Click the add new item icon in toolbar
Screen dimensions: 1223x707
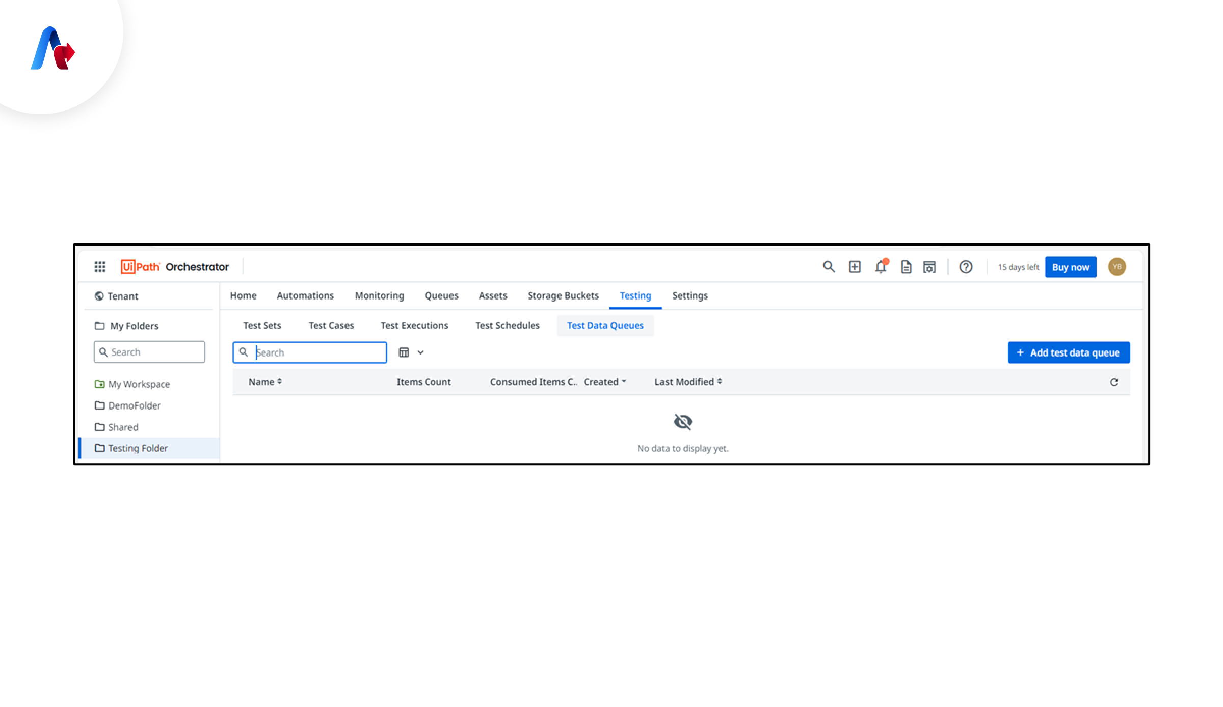(x=855, y=266)
